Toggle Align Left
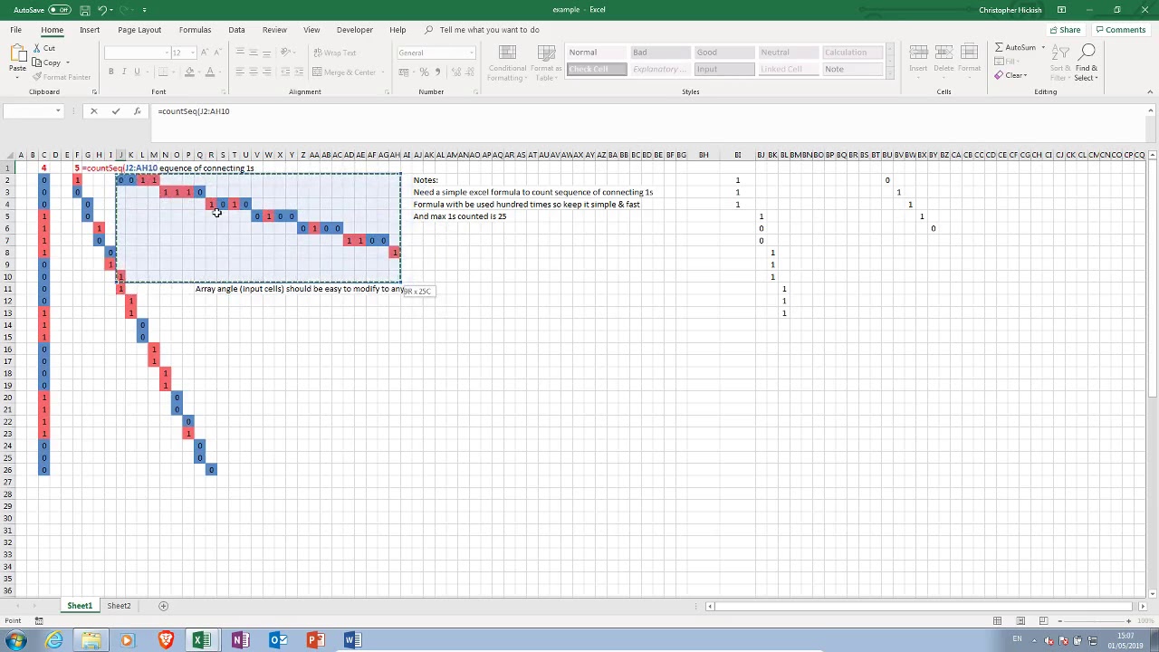Viewport: 1159px width, 652px height. [239, 72]
